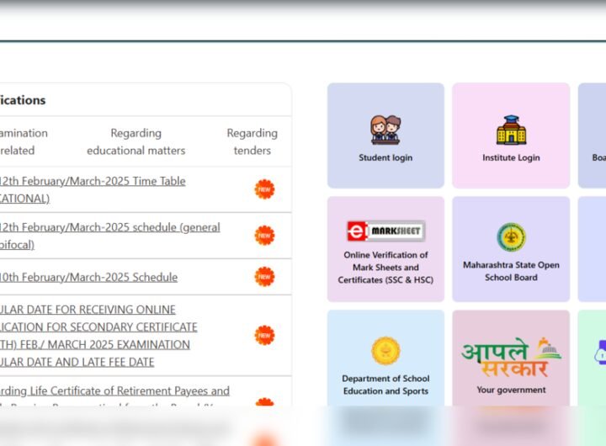
Task: Open 10th February/March-2025 Schedule link
Action: coord(88,277)
